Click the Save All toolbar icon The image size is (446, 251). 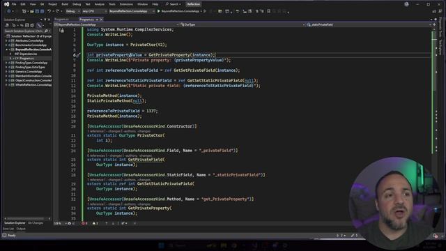point(42,11)
